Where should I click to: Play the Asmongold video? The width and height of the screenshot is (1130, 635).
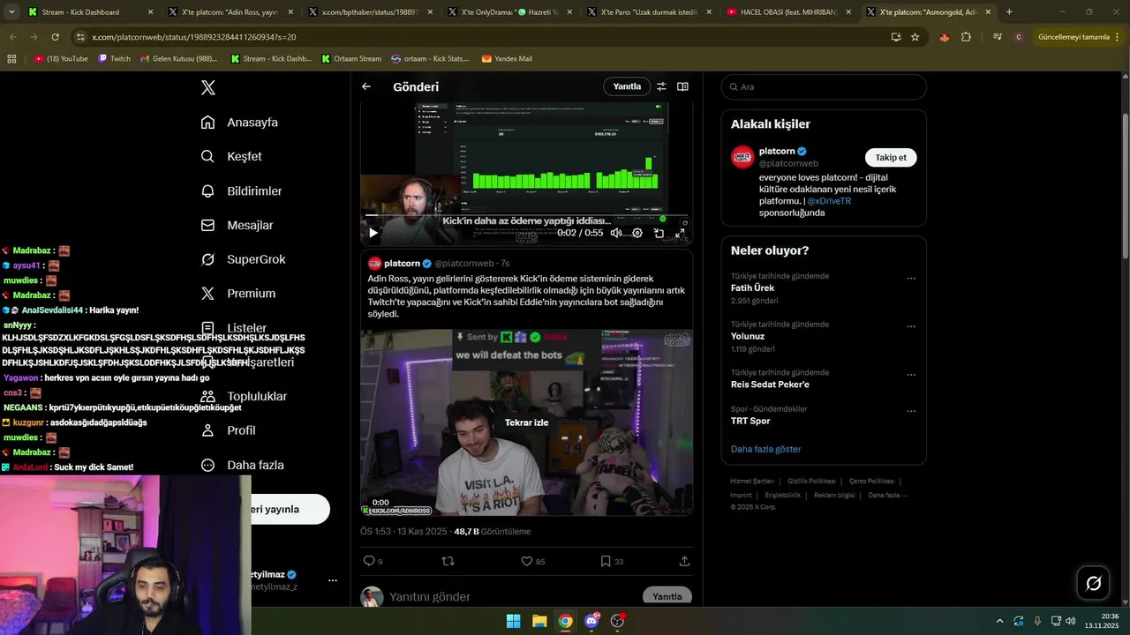pos(373,233)
